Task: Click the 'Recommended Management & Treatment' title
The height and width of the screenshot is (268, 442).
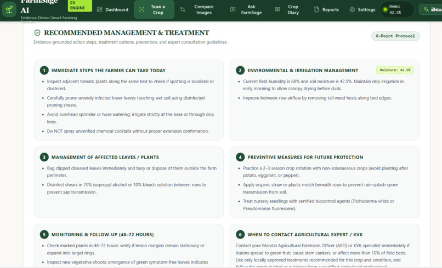Action: 127,33
